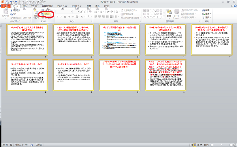
Task: Click the increase indent level icon
Action: pyautogui.click(x=112, y=11)
